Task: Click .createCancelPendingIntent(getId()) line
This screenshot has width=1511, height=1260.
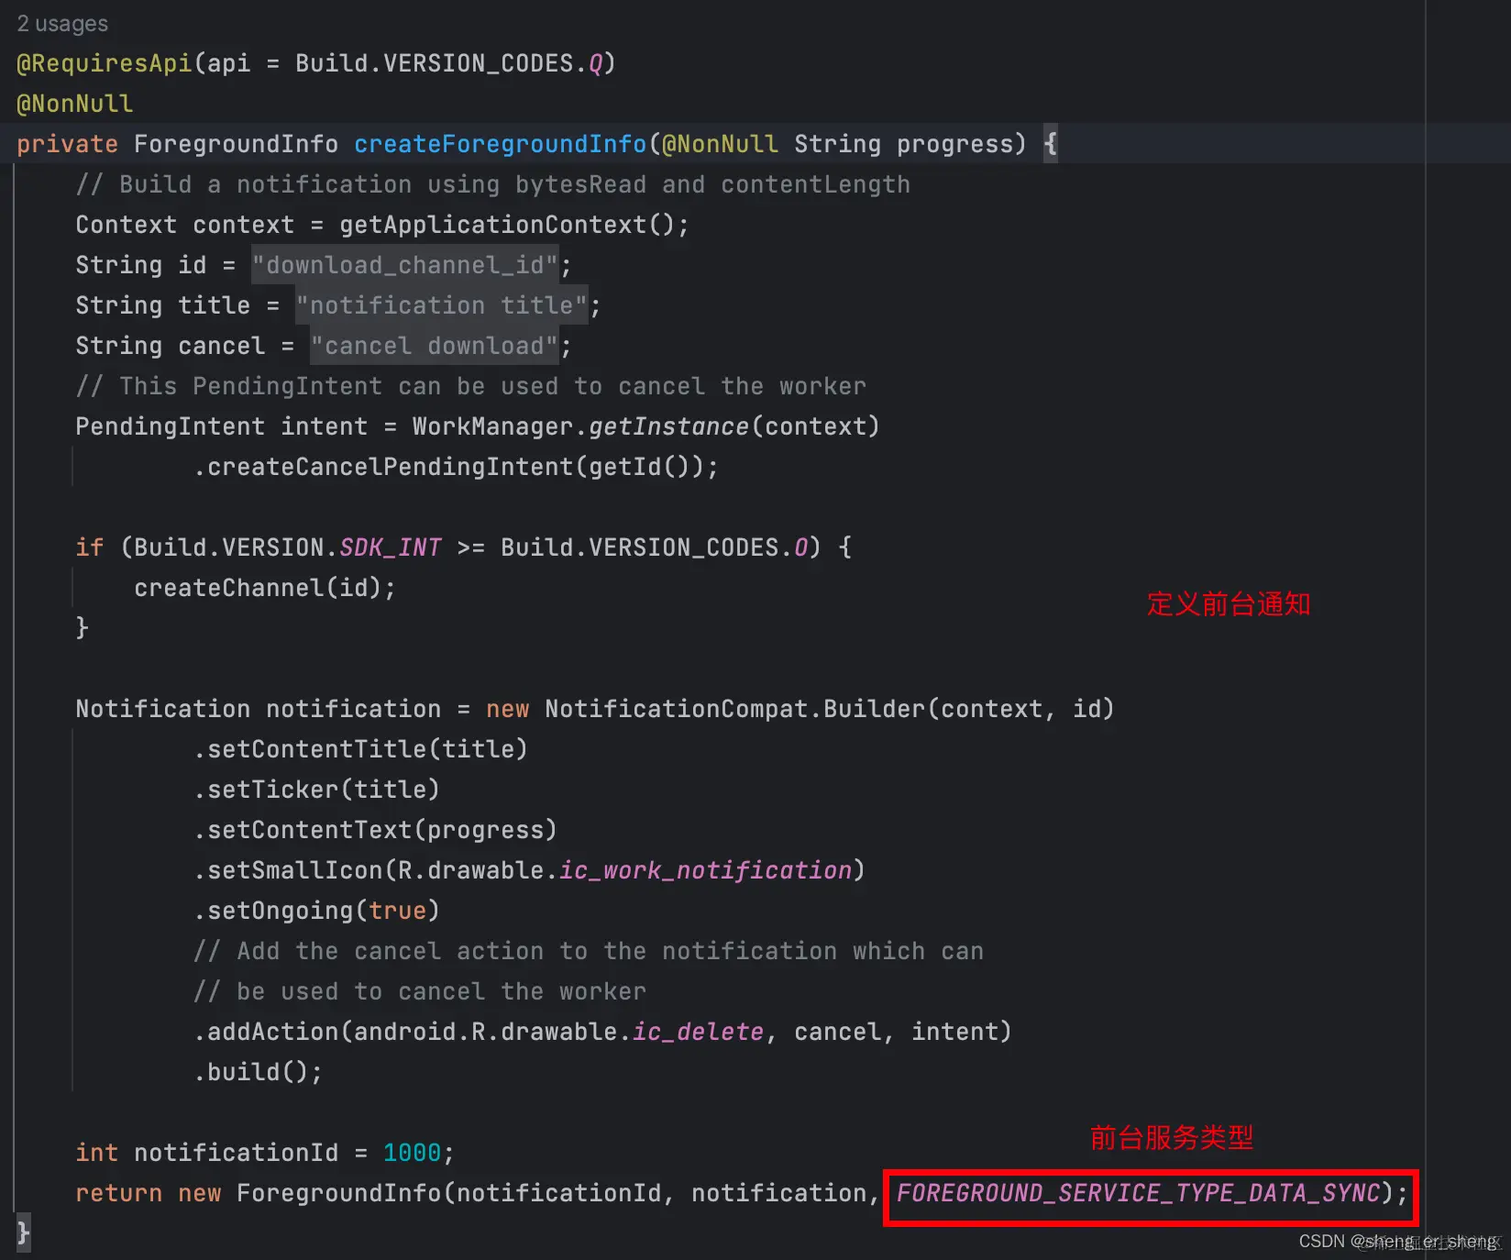Action: click(457, 467)
